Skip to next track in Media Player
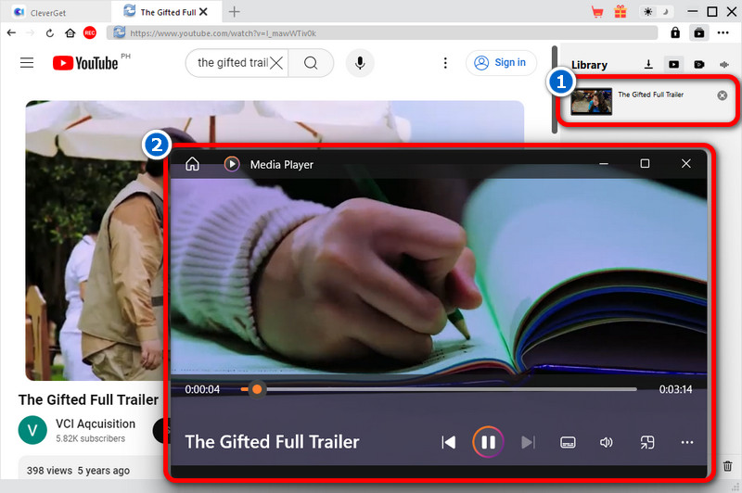The width and height of the screenshot is (742, 493). tap(528, 442)
